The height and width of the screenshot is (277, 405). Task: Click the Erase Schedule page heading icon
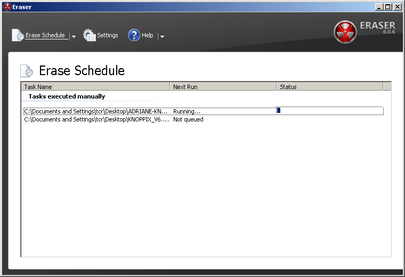tap(27, 71)
